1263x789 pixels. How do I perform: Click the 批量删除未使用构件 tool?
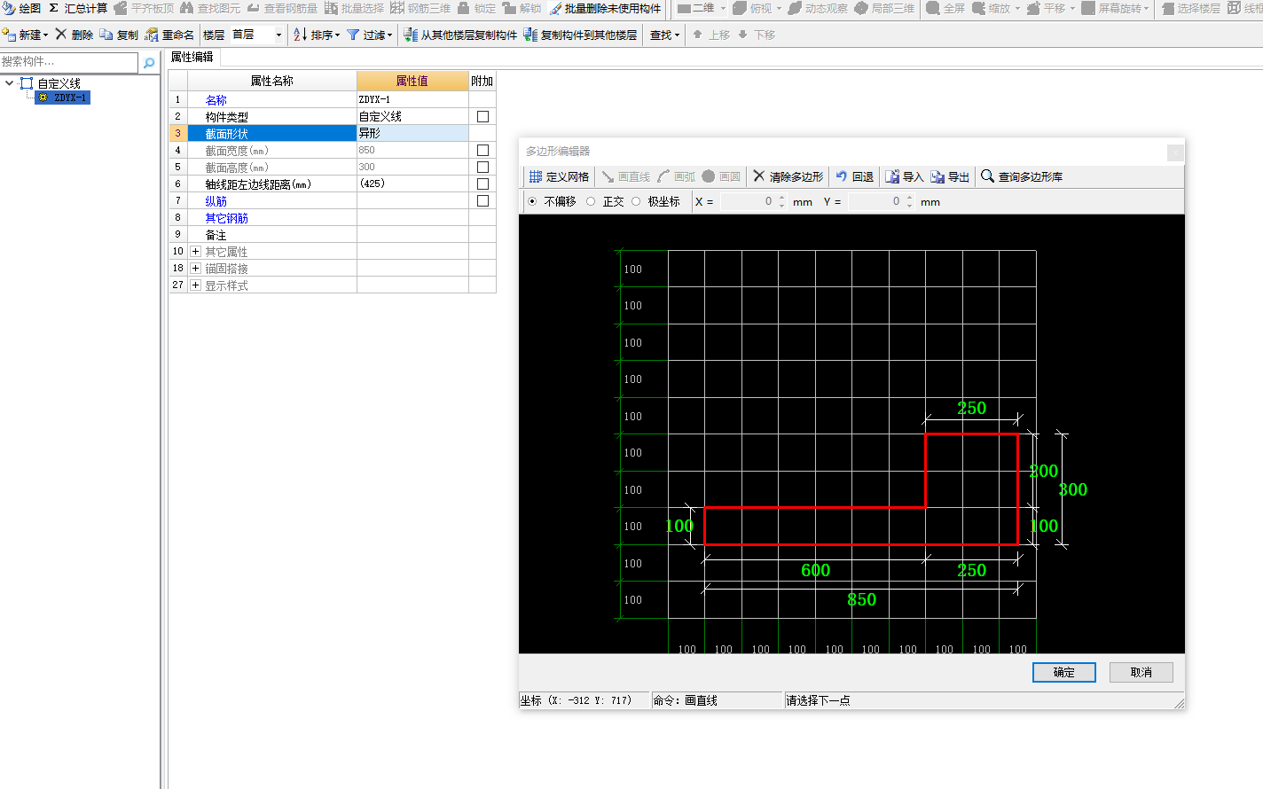click(605, 8)
